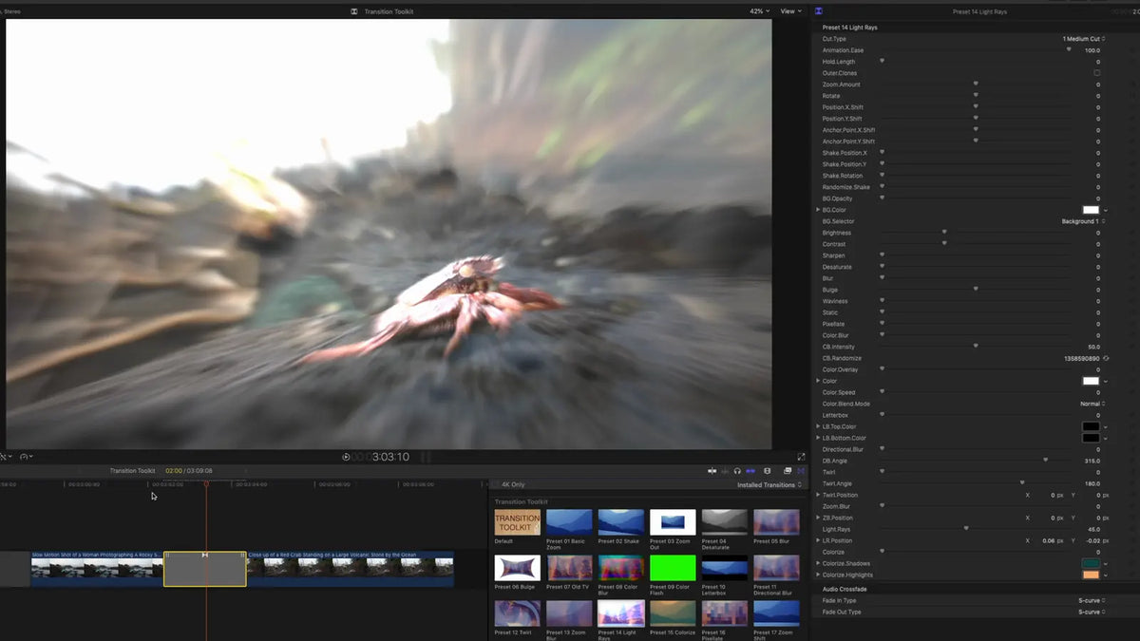Open the Color.Blend.Mode Normal dropdown
This screenshot has height=641, width=1140.
(x=1092, y=404)
